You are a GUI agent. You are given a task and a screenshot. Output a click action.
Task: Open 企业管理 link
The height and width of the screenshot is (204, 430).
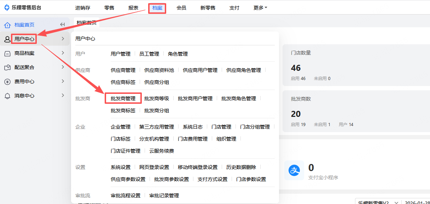tap(121, 127)
